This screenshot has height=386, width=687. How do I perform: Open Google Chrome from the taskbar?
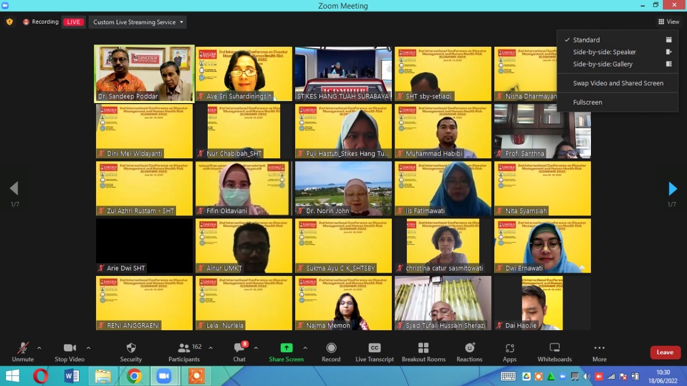point(134,376)
